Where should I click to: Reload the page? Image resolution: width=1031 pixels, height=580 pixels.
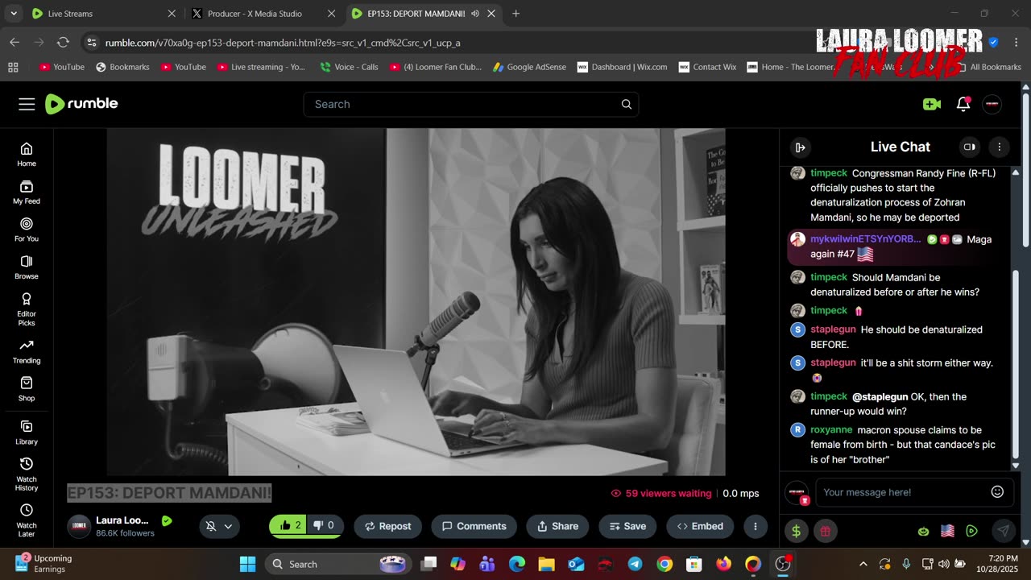(x=63, y=43)
